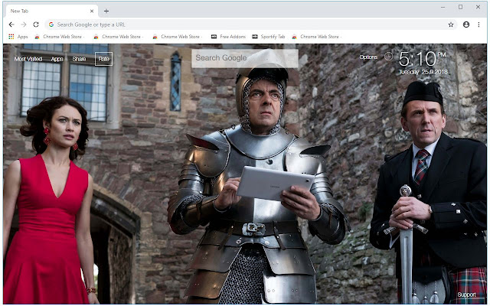This screenshot has width=490, height=306.
Task: Open the Most Visited menu on the page
Action: coord(28,59)
